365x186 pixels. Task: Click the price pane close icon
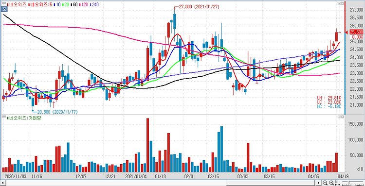coord(342,3)
